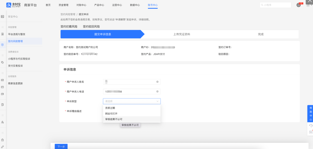Open 资金管理 navigation tab
This screenshot has width=313, height=149.
(63, 5)
